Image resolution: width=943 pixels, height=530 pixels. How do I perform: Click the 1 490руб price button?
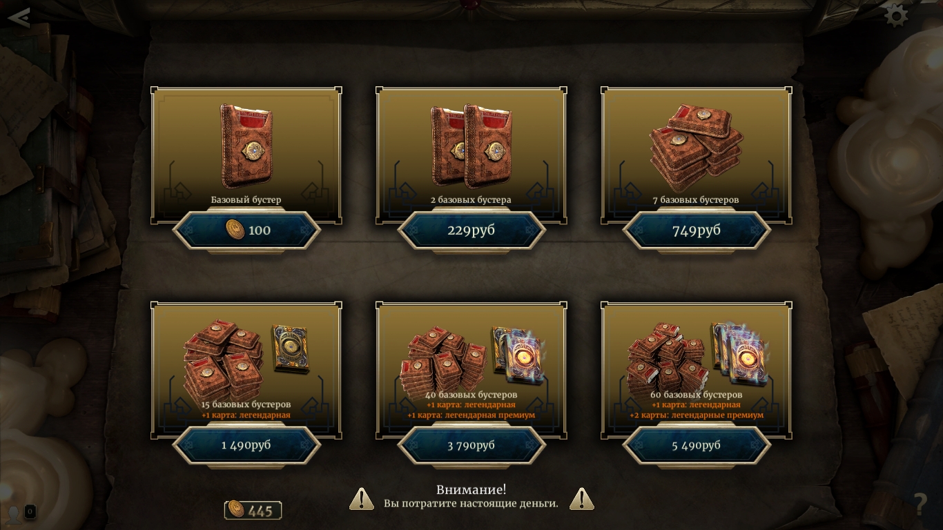246,445
